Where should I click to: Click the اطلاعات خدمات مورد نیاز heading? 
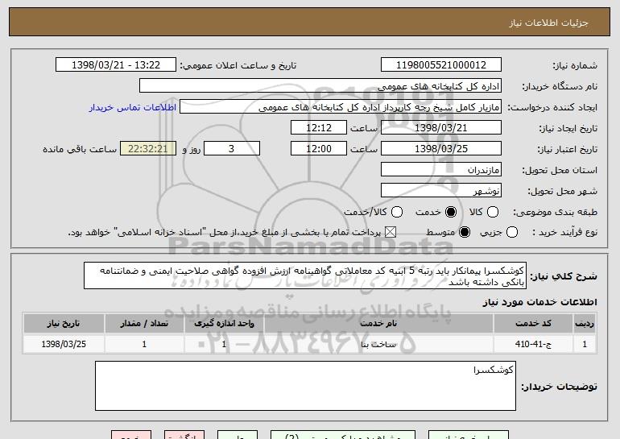pyautogui.click(x=539, y=303)
